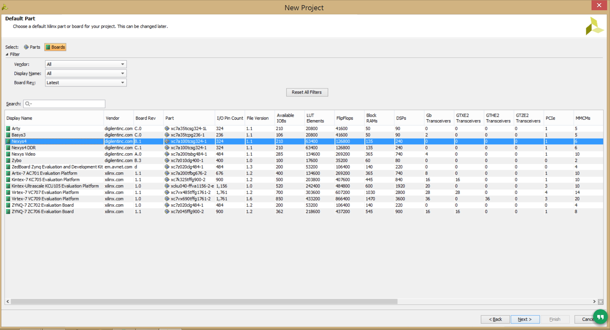Click the scrollbar right arrow
This screenshot has height=330, width=610.
(x=594, y=302)
